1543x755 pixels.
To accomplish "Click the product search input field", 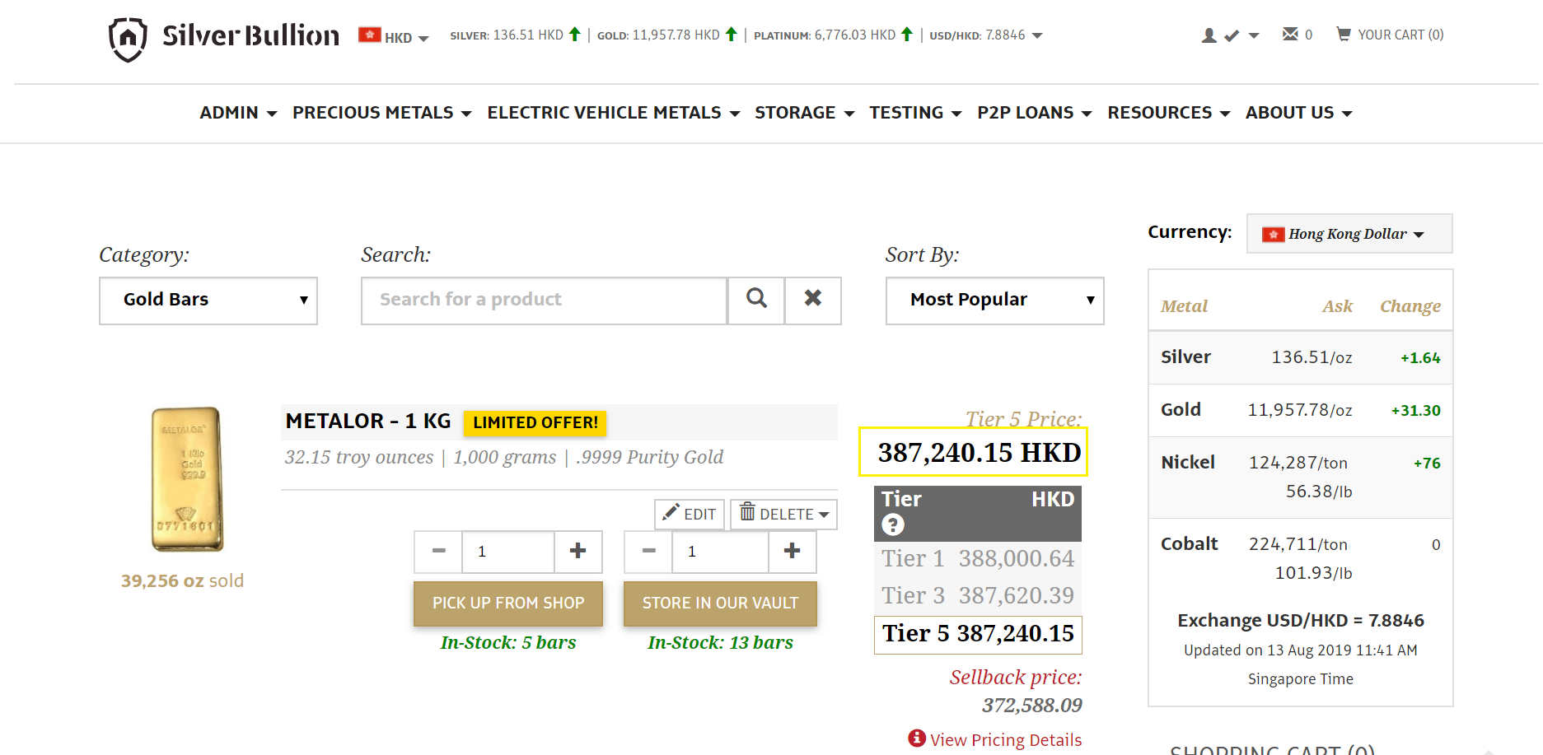I will (x=544, y=300).
